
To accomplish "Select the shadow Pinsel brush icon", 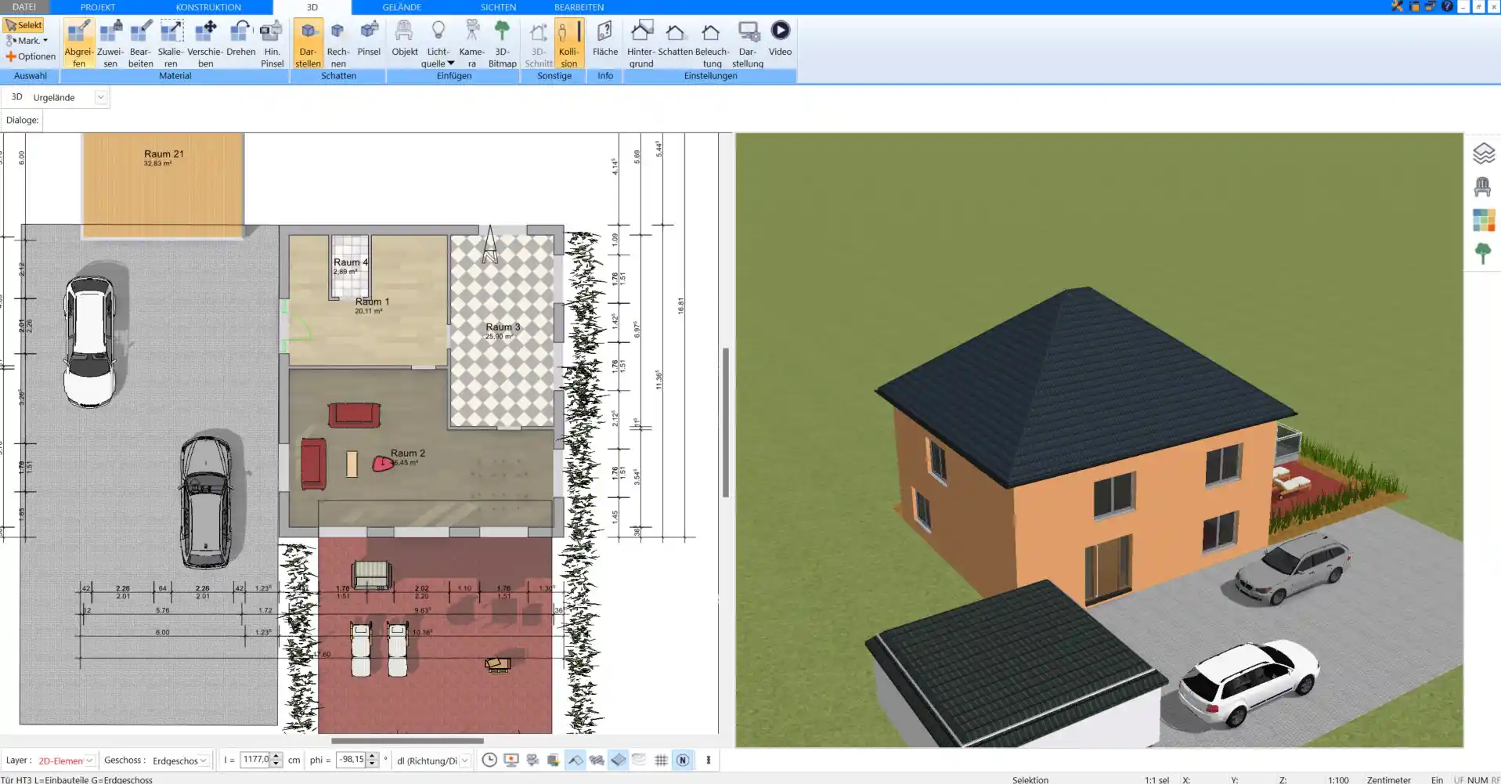I will [369, 39].
